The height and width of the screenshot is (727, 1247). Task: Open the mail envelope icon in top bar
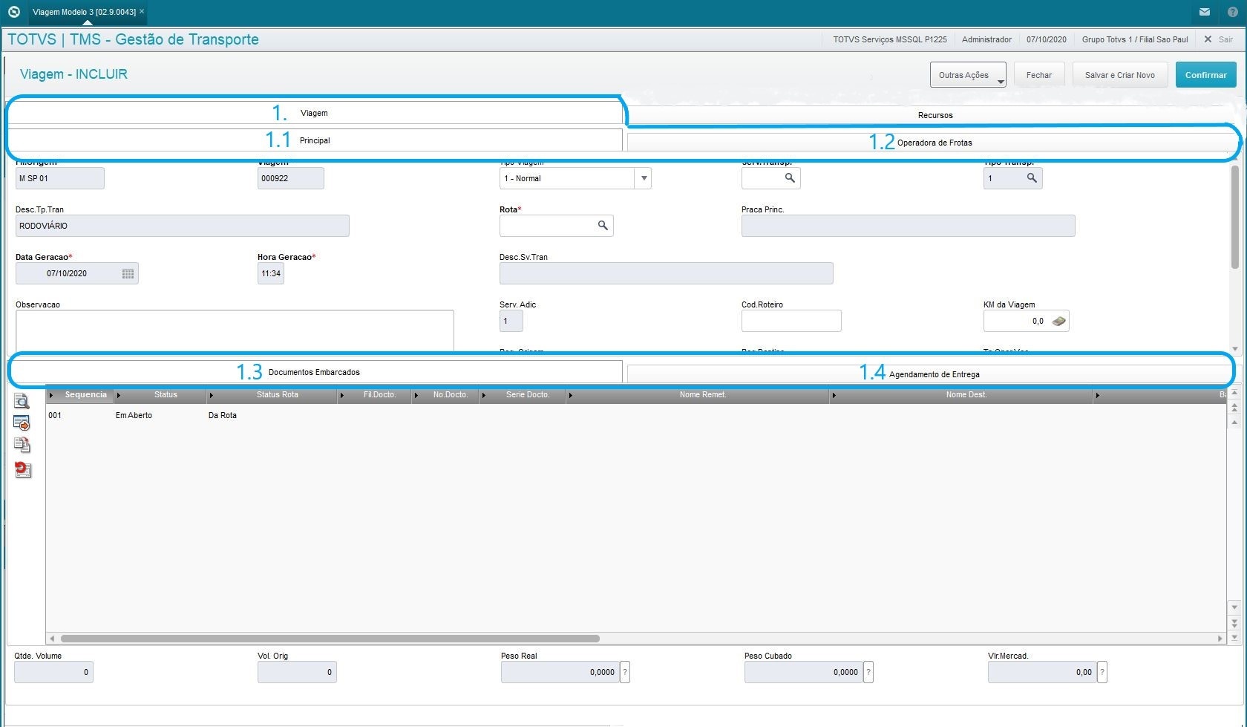click(1205, 12)
